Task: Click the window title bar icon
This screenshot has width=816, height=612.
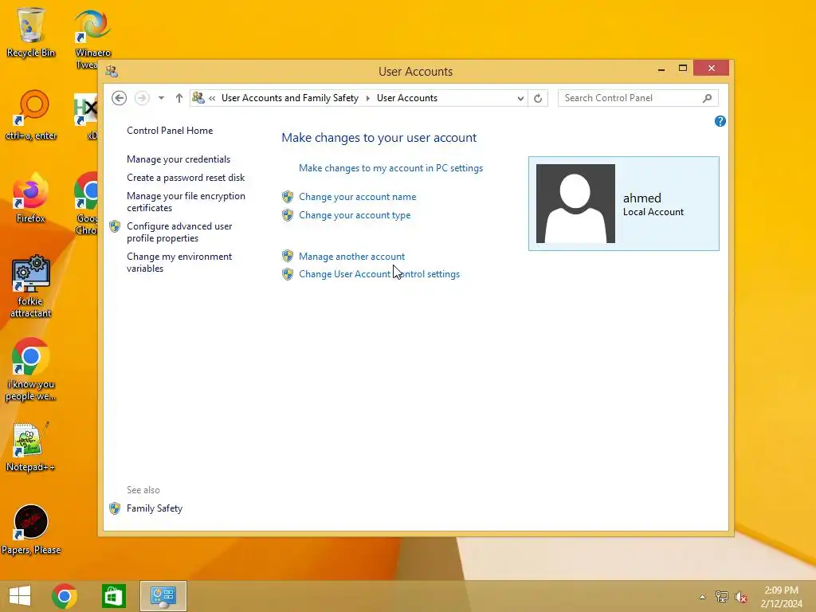Action: [x=112, y=71]
